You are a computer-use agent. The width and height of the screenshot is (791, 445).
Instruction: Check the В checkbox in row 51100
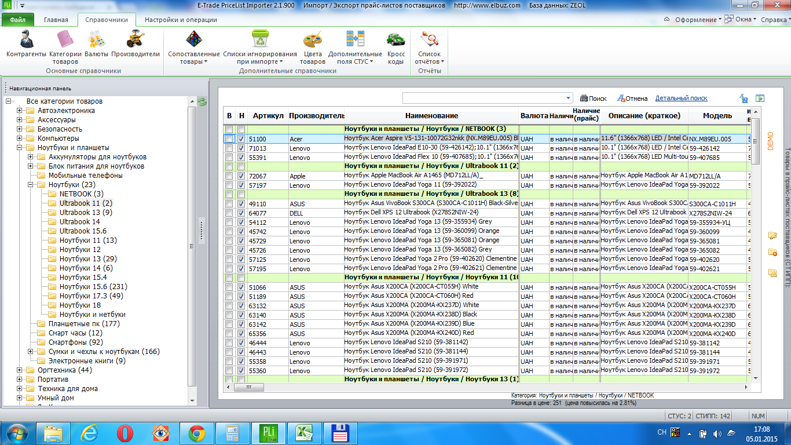(x=229, y=139)
